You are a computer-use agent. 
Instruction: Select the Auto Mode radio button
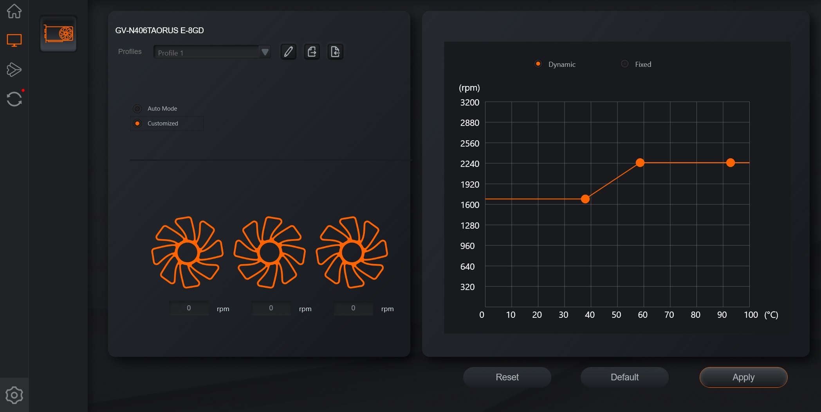point(137,109)
